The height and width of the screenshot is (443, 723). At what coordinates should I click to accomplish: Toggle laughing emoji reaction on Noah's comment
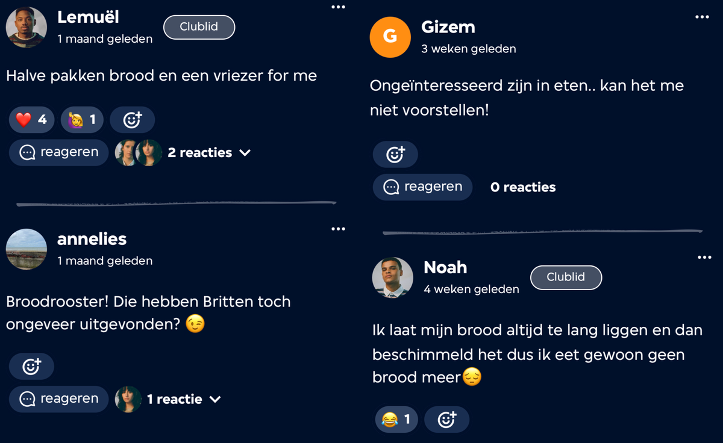tap(396, 419)
